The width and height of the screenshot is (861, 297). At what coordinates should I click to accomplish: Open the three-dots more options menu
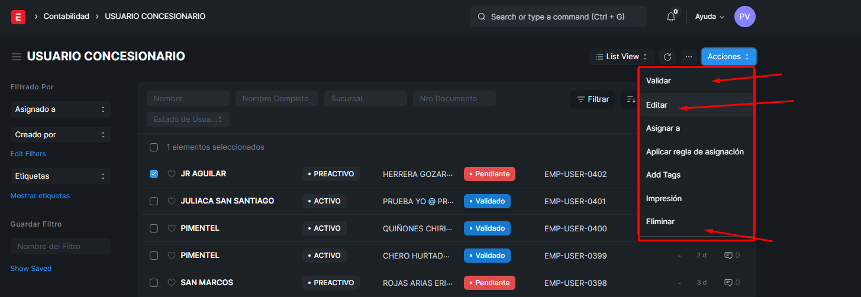688,57
